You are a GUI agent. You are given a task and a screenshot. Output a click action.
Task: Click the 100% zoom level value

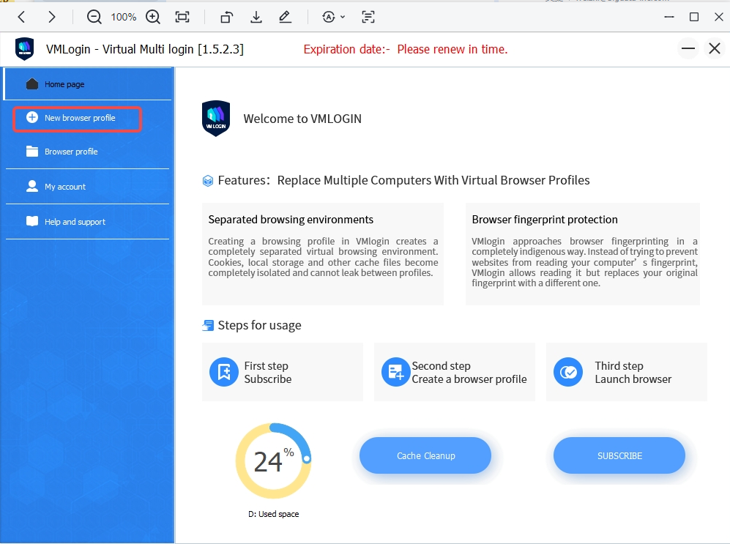coord(123,18)
